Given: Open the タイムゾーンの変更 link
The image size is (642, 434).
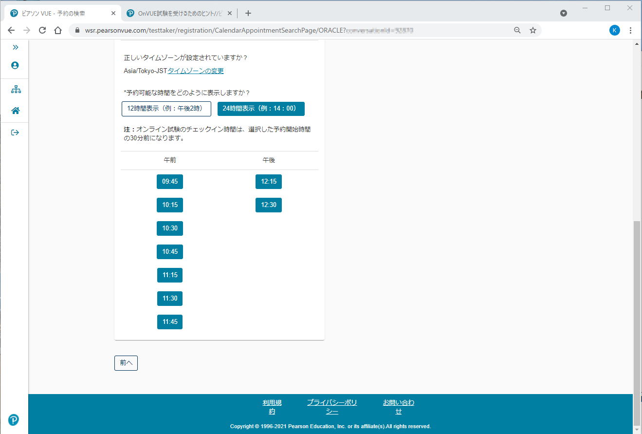Looking at the screenshot, I should click(196, 71).
